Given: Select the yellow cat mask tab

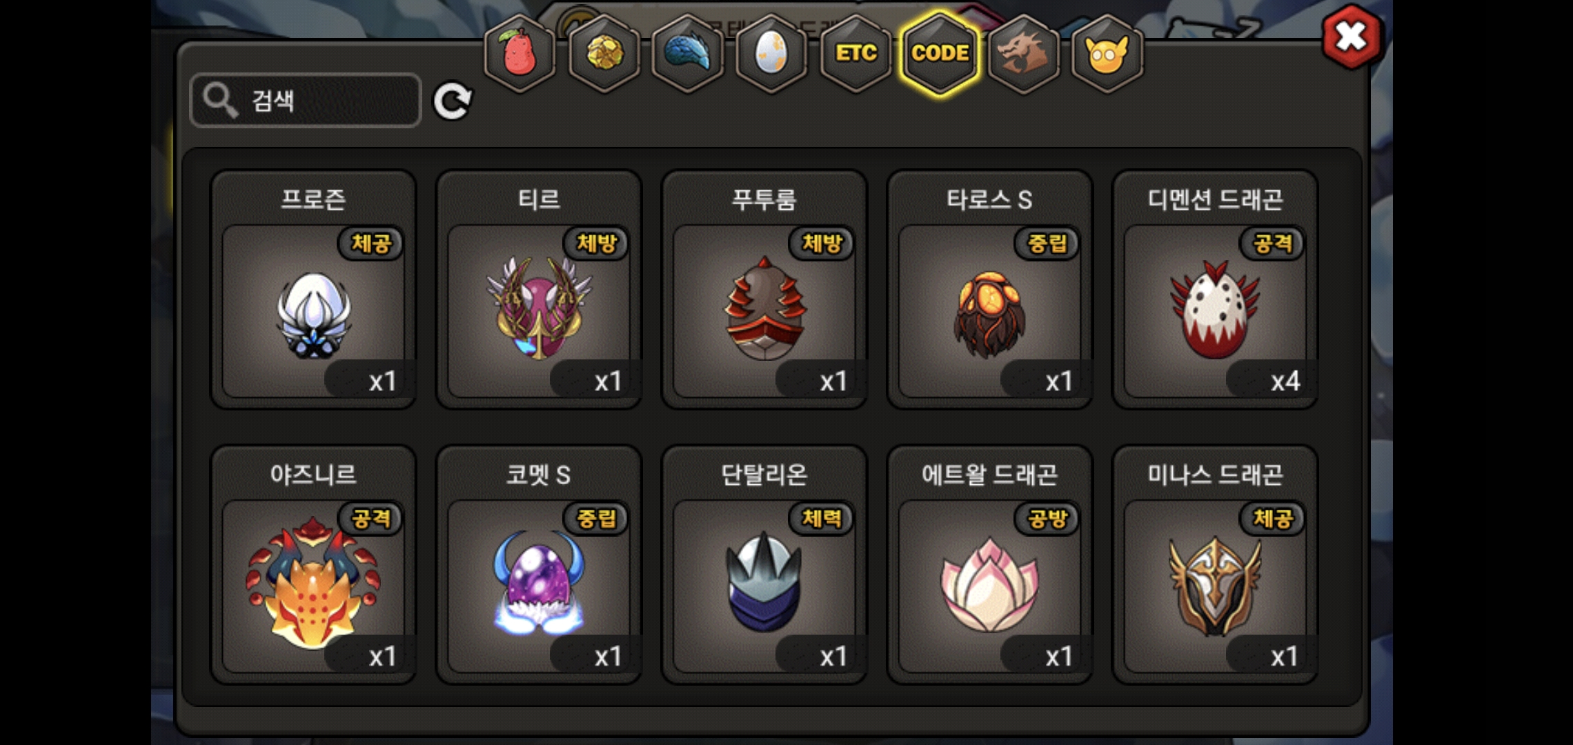Looking at the screenshot, I should coord(1107,53).
